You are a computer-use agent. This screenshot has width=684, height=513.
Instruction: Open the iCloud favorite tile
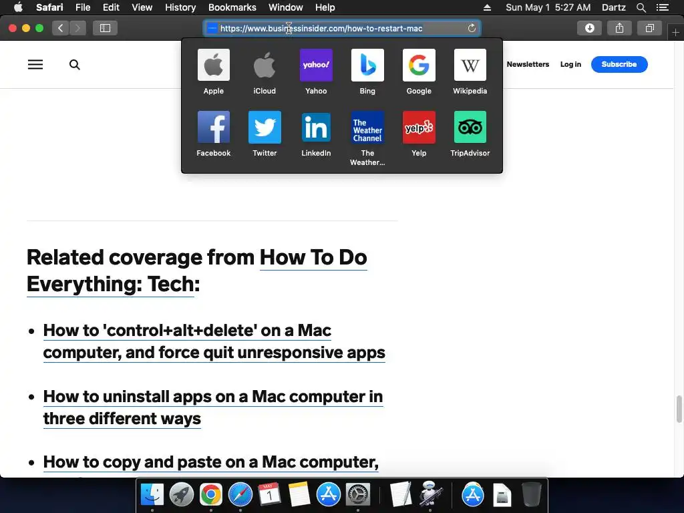[x=265, y=72]
